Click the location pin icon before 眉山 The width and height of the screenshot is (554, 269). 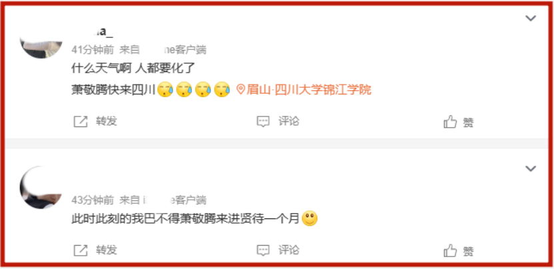[241, 90]
